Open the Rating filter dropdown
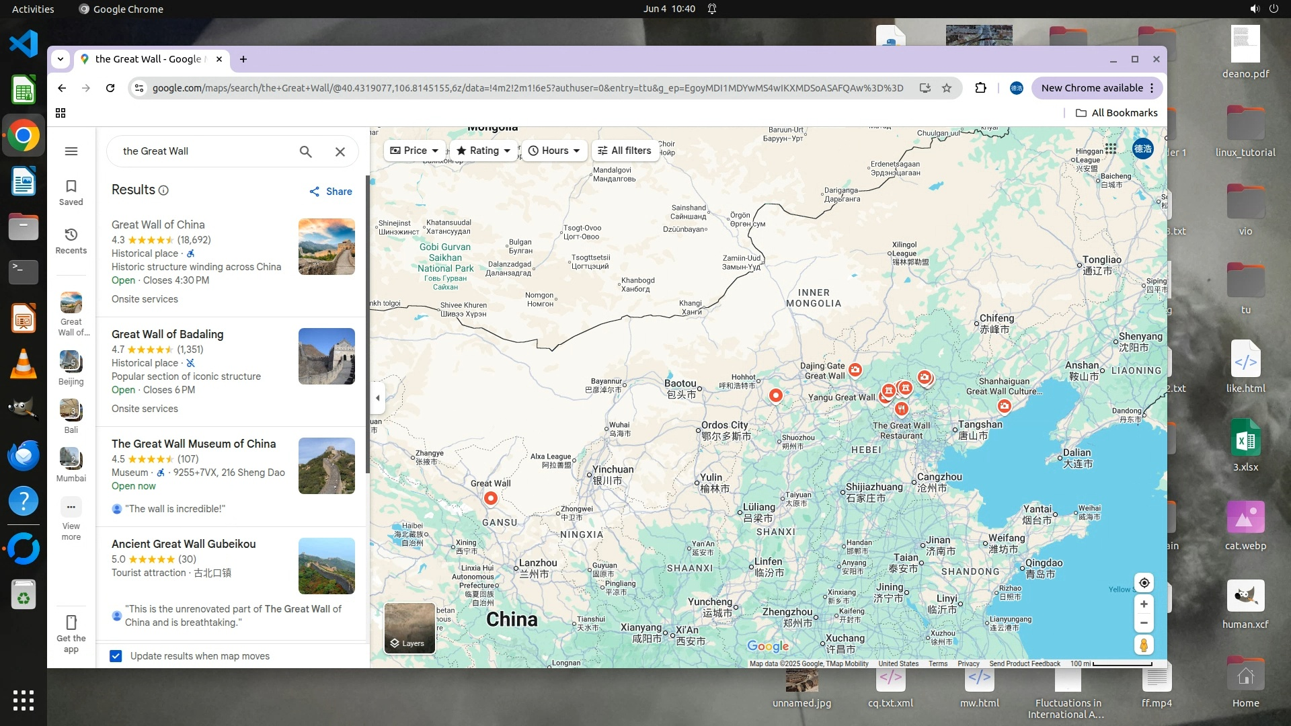Screen dimensions: 1291x726 click(483, 151)
